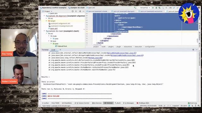Screen dimensions: 202x113
Task: Click the expand/collapse all icon in Project panel
Action: 76,11
